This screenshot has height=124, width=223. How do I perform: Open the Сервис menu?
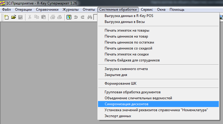(149, 10)
